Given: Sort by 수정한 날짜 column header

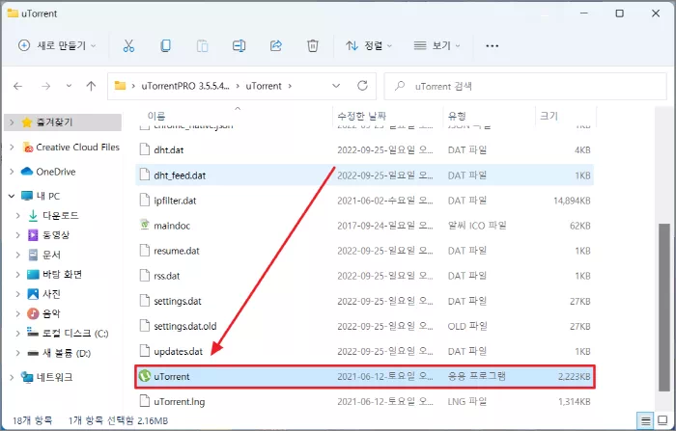Looking at the screenshot, I should click(x=361, y=116).
